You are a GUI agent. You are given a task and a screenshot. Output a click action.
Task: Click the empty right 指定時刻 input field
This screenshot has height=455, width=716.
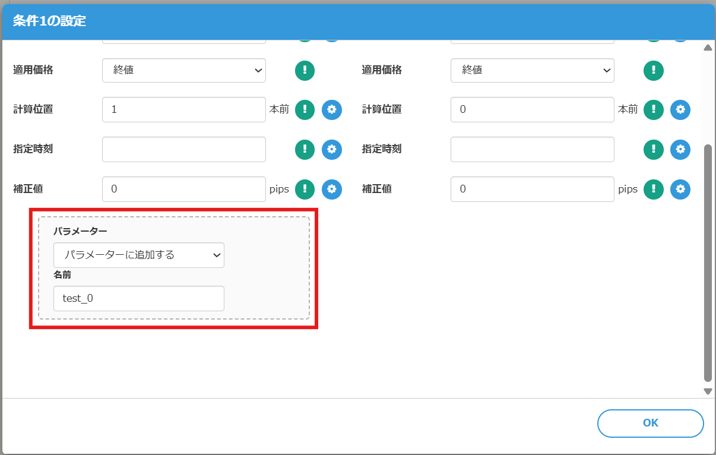[x=532, y=149]
